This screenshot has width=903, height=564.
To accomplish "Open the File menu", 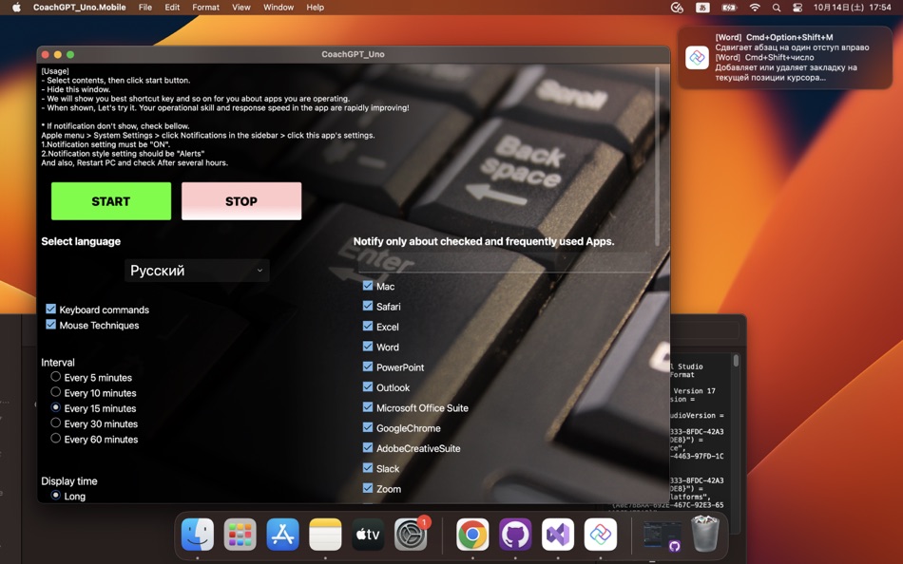I will click(145, 8).
